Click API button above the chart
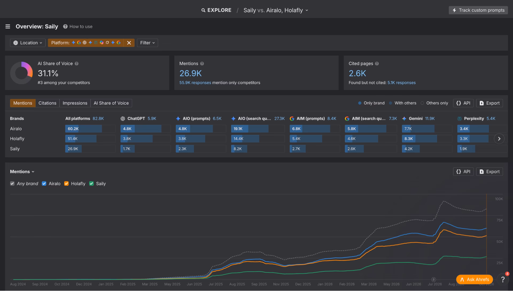Viewport: 513px width, 291px height. pos(463,172)
